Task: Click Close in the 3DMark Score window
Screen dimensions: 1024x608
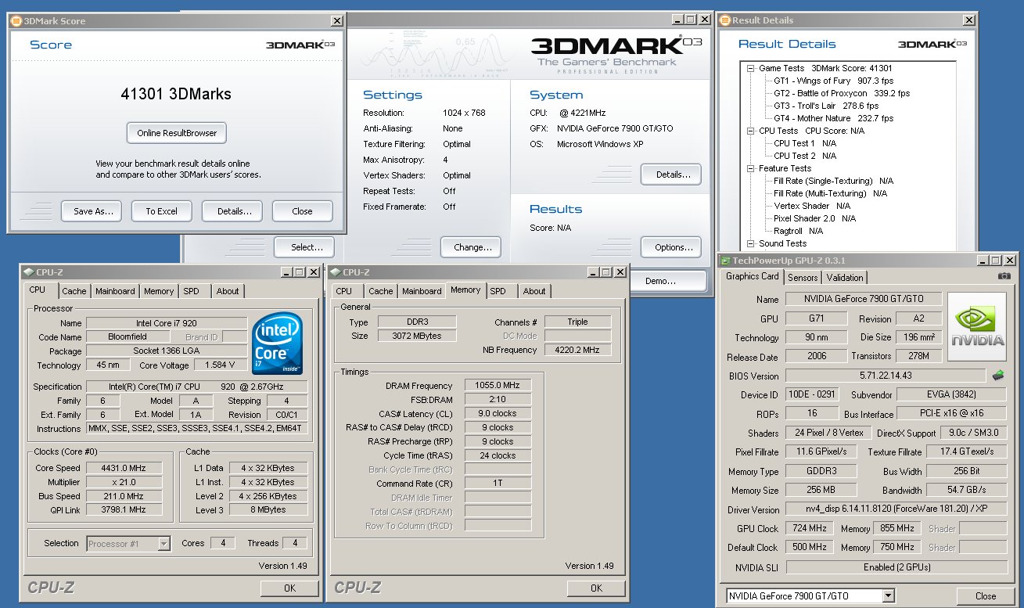Action: point(302,211)
